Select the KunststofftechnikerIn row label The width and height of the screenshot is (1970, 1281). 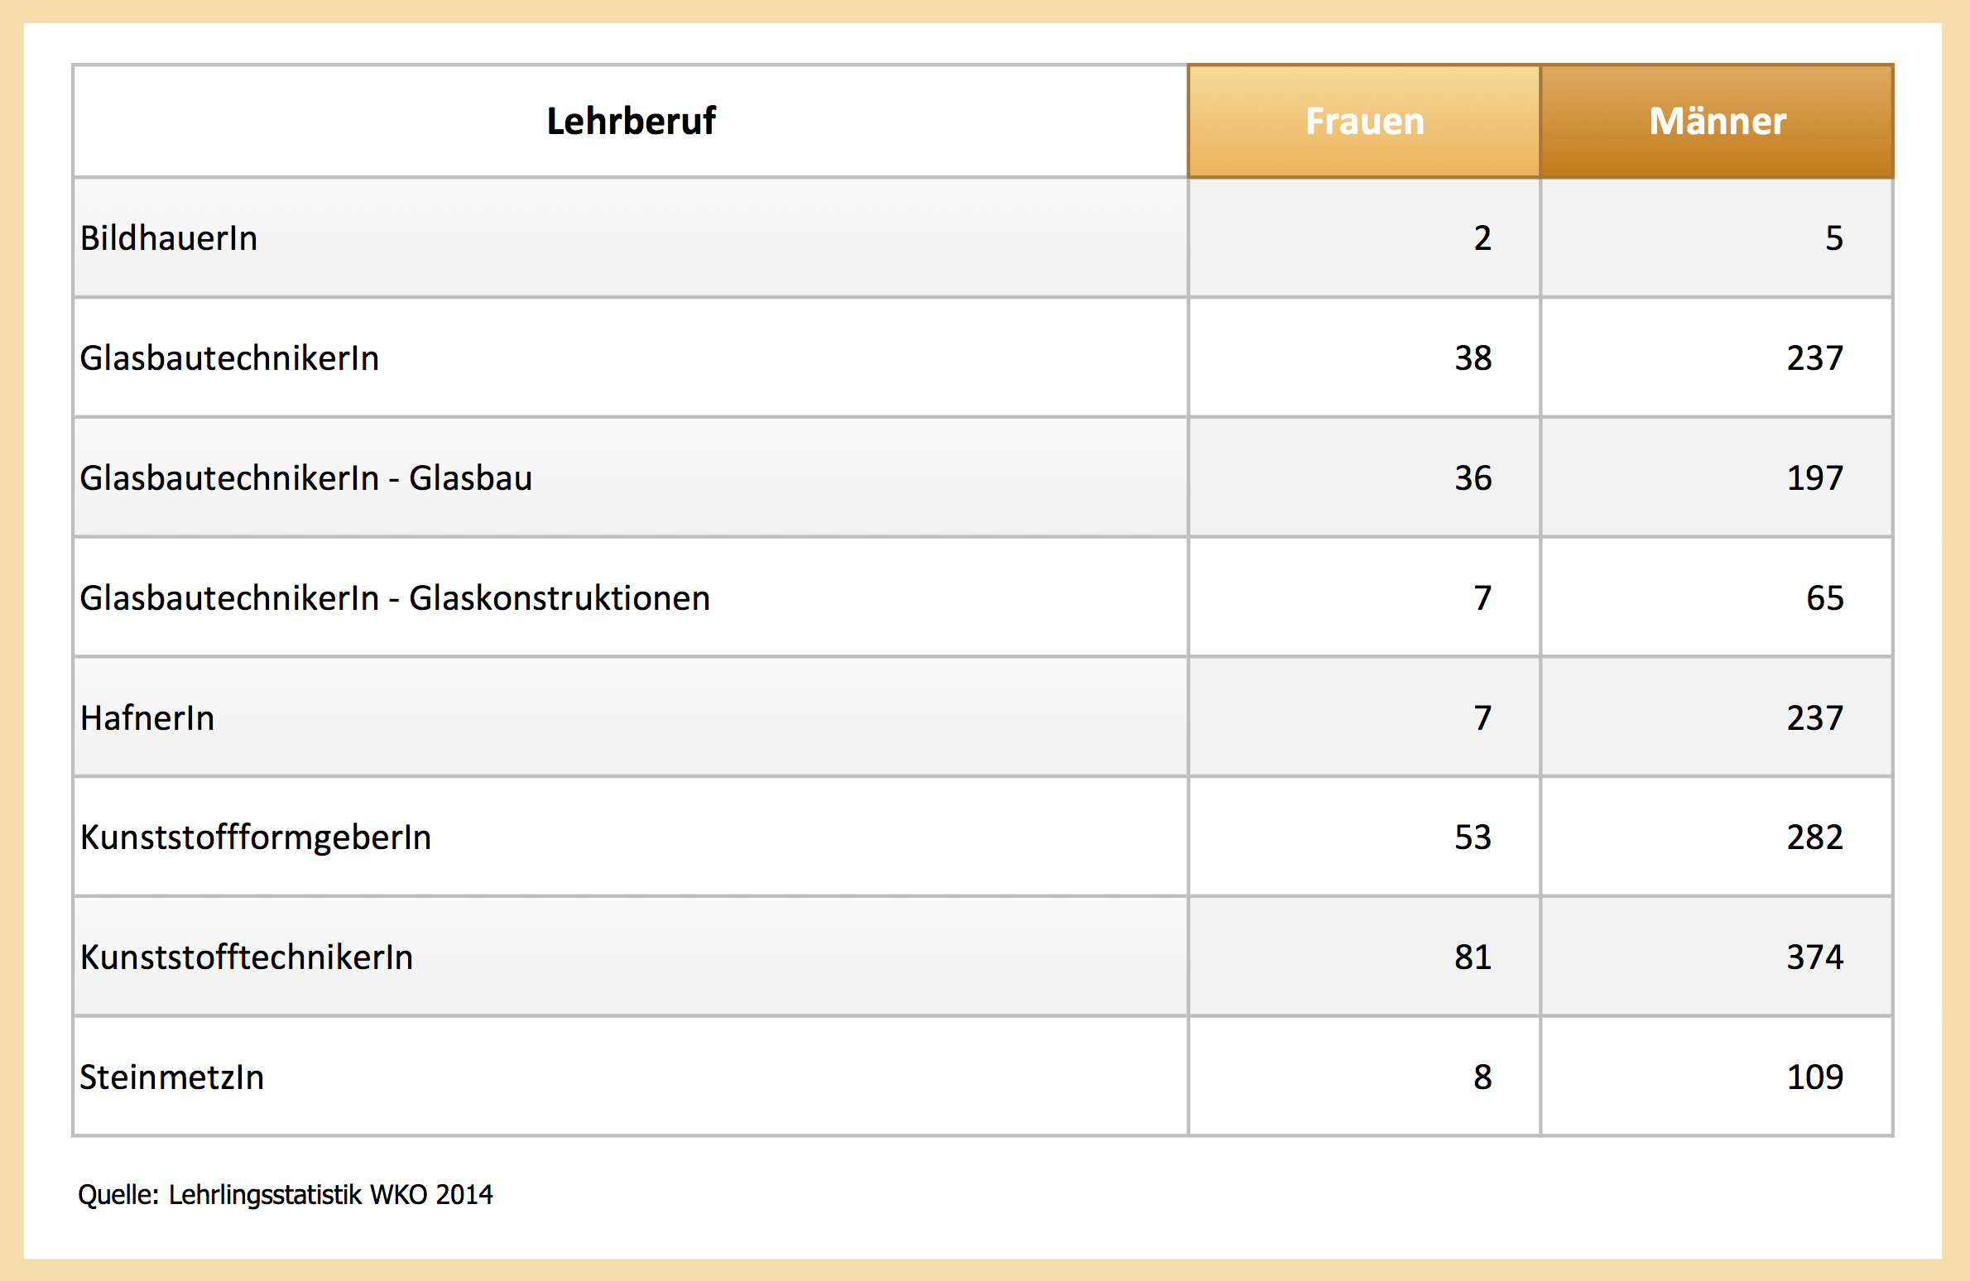[x=247, y=957]
